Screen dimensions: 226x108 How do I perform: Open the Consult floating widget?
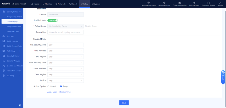click(x=223, y=77)
